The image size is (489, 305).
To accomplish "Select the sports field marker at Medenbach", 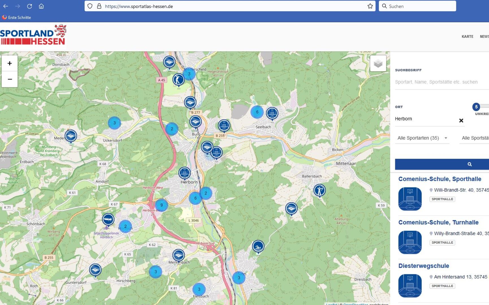I will 71,136.
